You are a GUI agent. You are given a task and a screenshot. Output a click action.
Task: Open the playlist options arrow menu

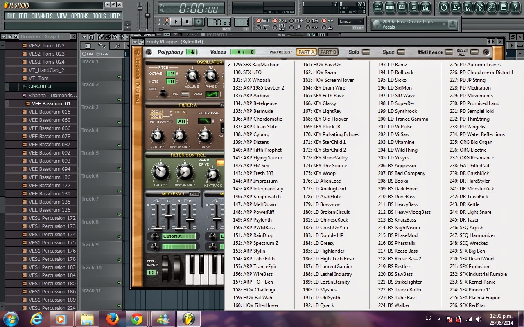[84, 36]
